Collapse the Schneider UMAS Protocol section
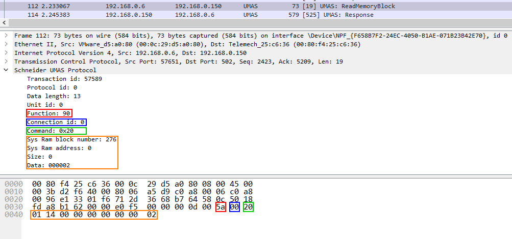 click(6, 70)
